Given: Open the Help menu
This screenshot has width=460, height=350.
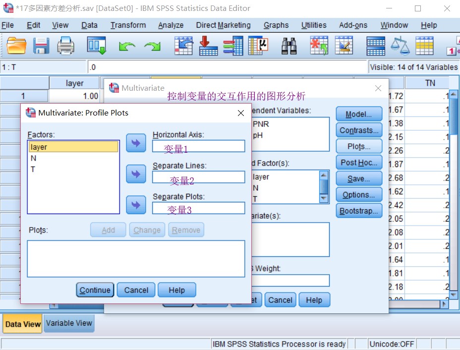Looking at the screenshot, I should [x=429, y=25].
